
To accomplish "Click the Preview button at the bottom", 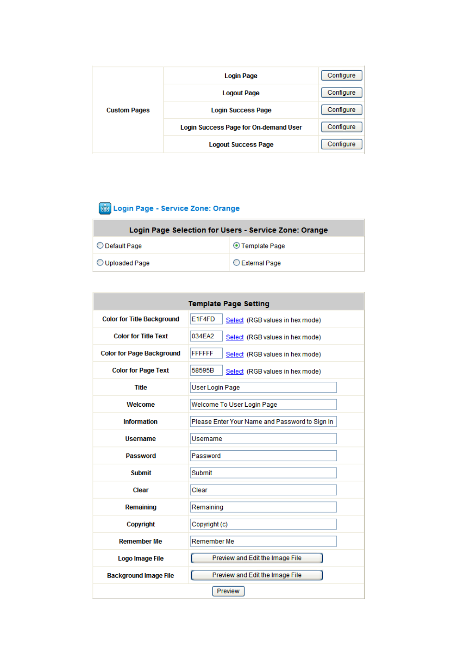I will 228,591.
